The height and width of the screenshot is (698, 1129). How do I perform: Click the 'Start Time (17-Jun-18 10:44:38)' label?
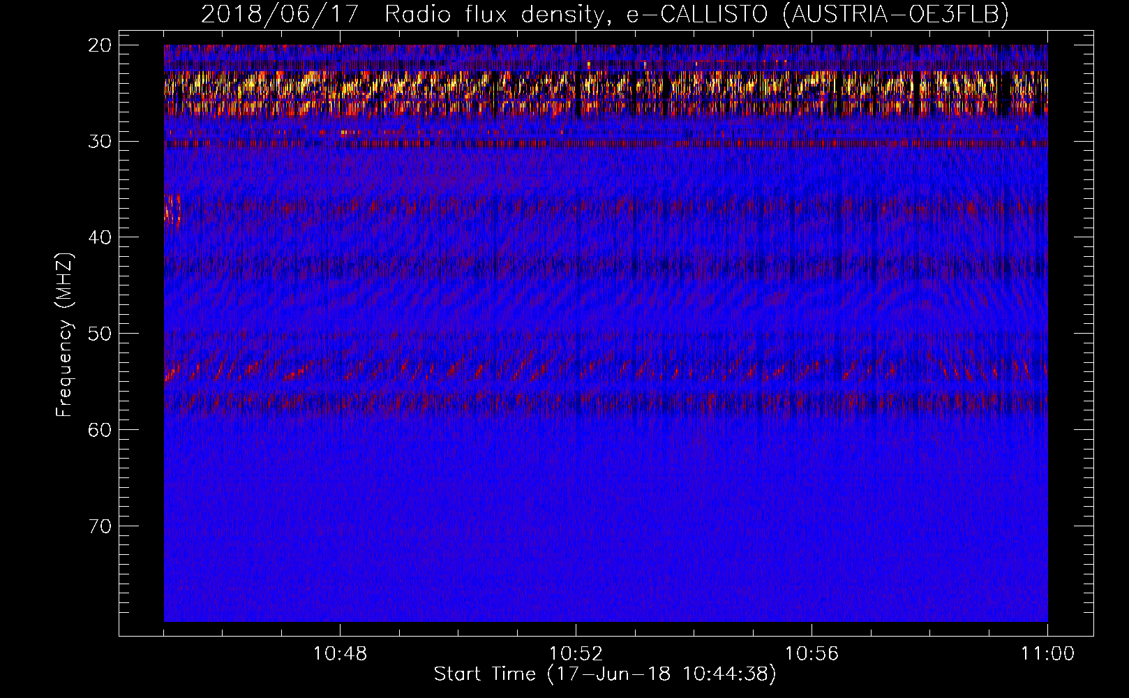(604, 674)
